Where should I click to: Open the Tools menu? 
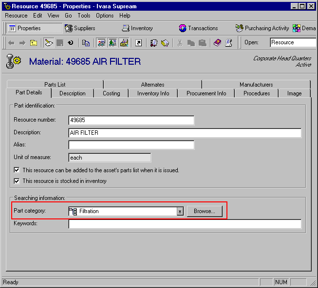(x=84, y=16)
